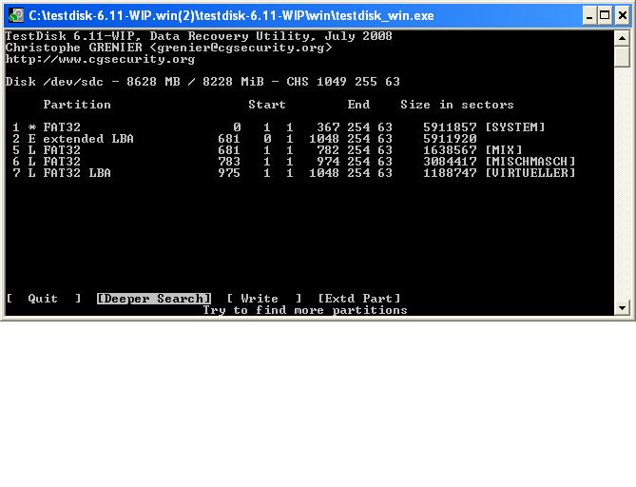Choose Deeper Search option

tap(154, 299)
